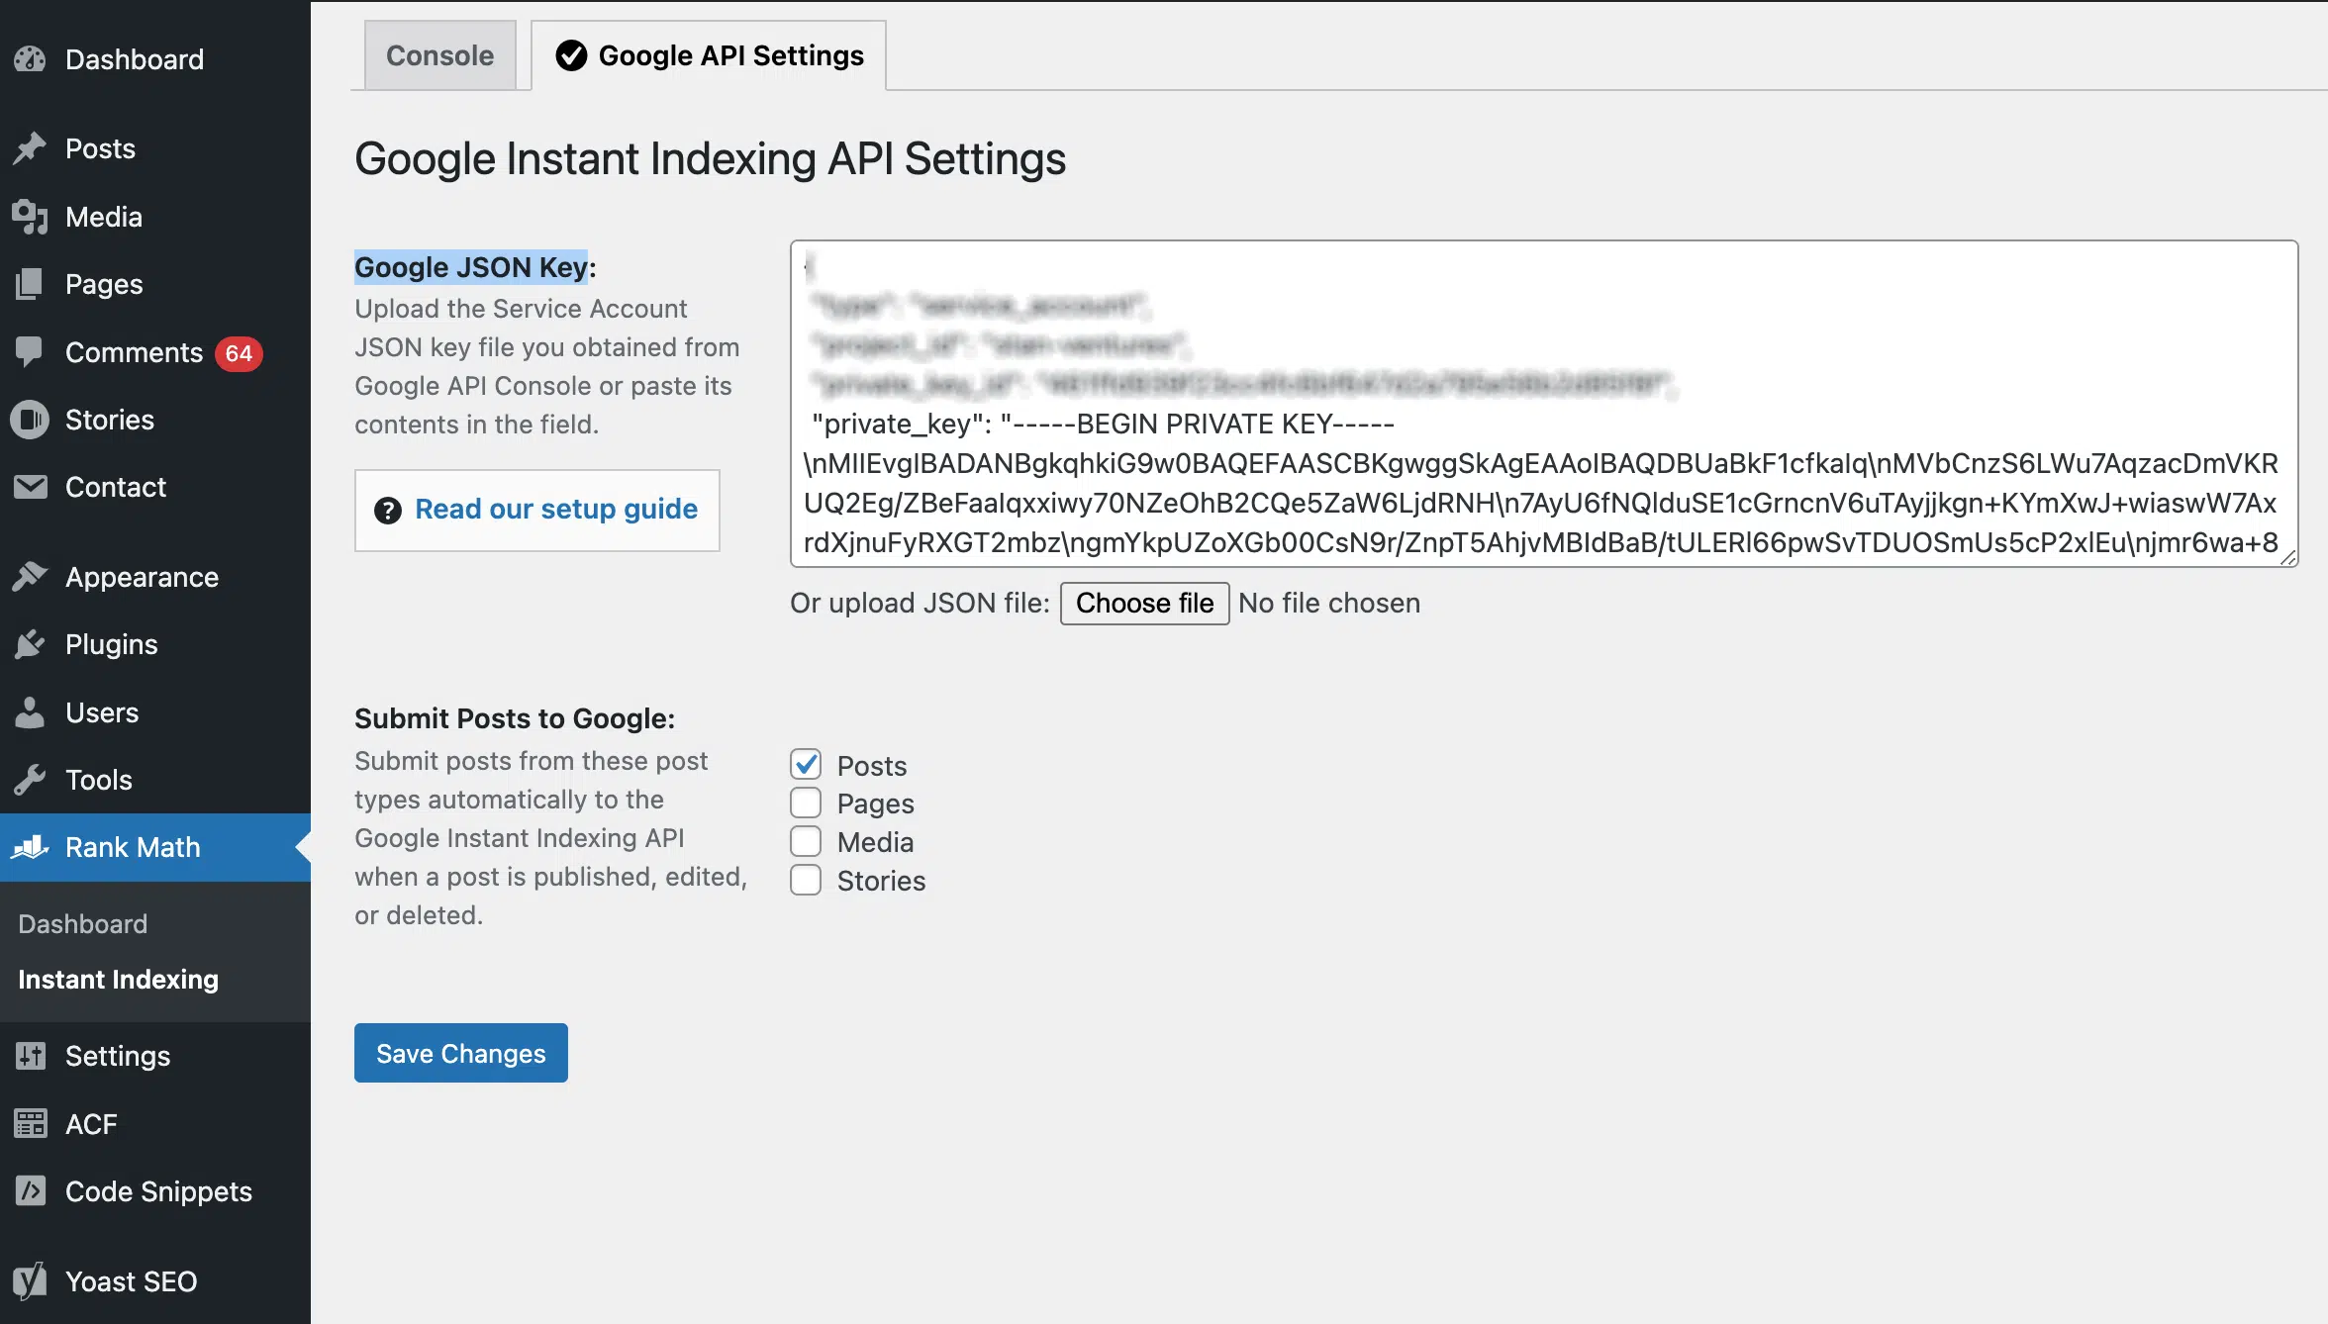Switch to the Console tab
This screenshot has width=2328, height=1324.
pos(439,55)
